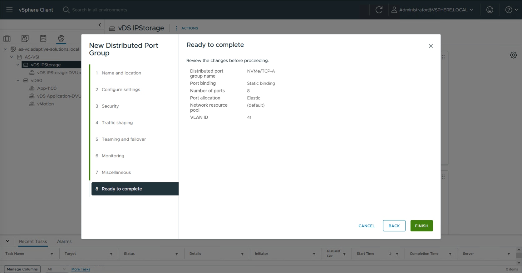The width and height of the screenshot is (522, 273).
Task: Filter the Initiator column
Action: [x=314, y=254]
